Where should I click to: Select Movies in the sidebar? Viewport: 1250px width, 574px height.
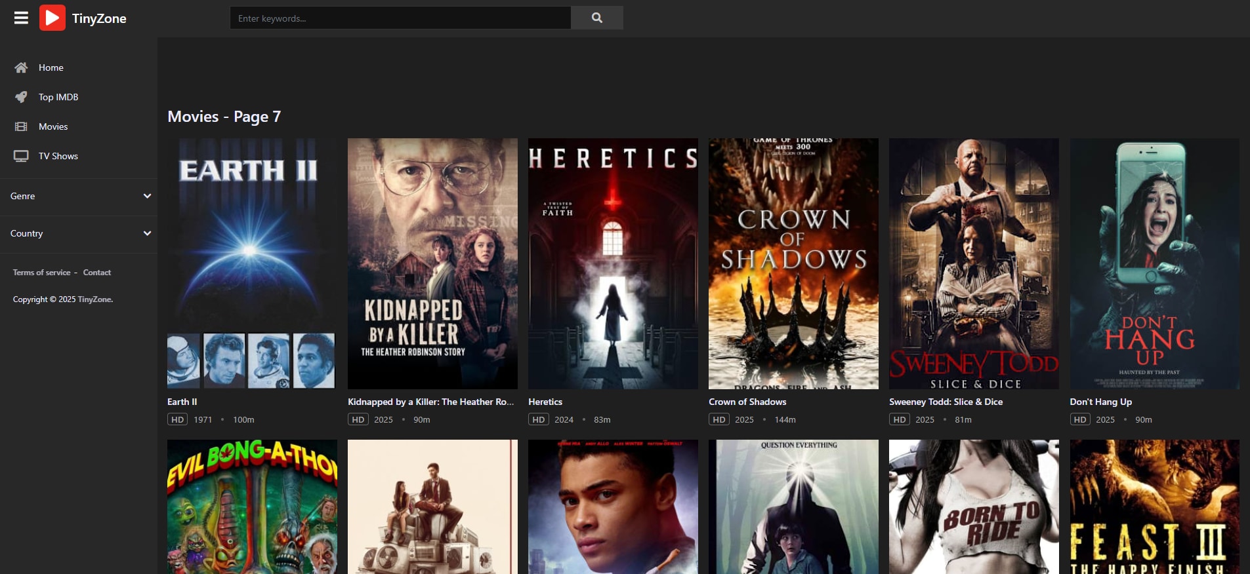click(x=53, y=126)
